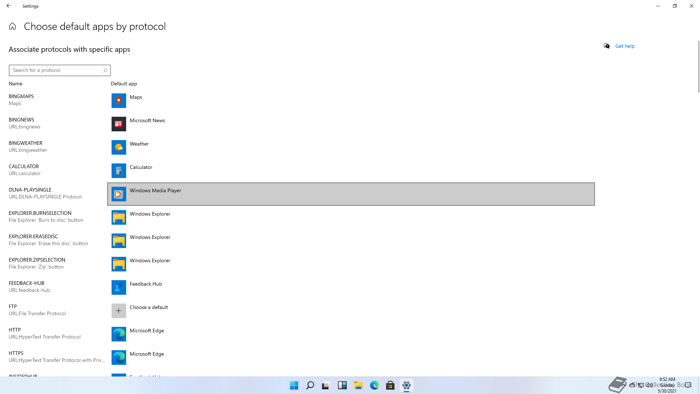Launch File Explorer from taskbar
The width and height of the screenshot is (700, 394).
pyautogui.click(x=358, y=385)
